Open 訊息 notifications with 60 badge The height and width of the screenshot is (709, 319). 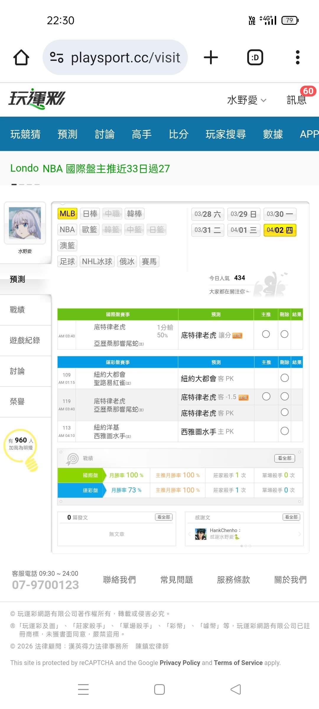297,100
